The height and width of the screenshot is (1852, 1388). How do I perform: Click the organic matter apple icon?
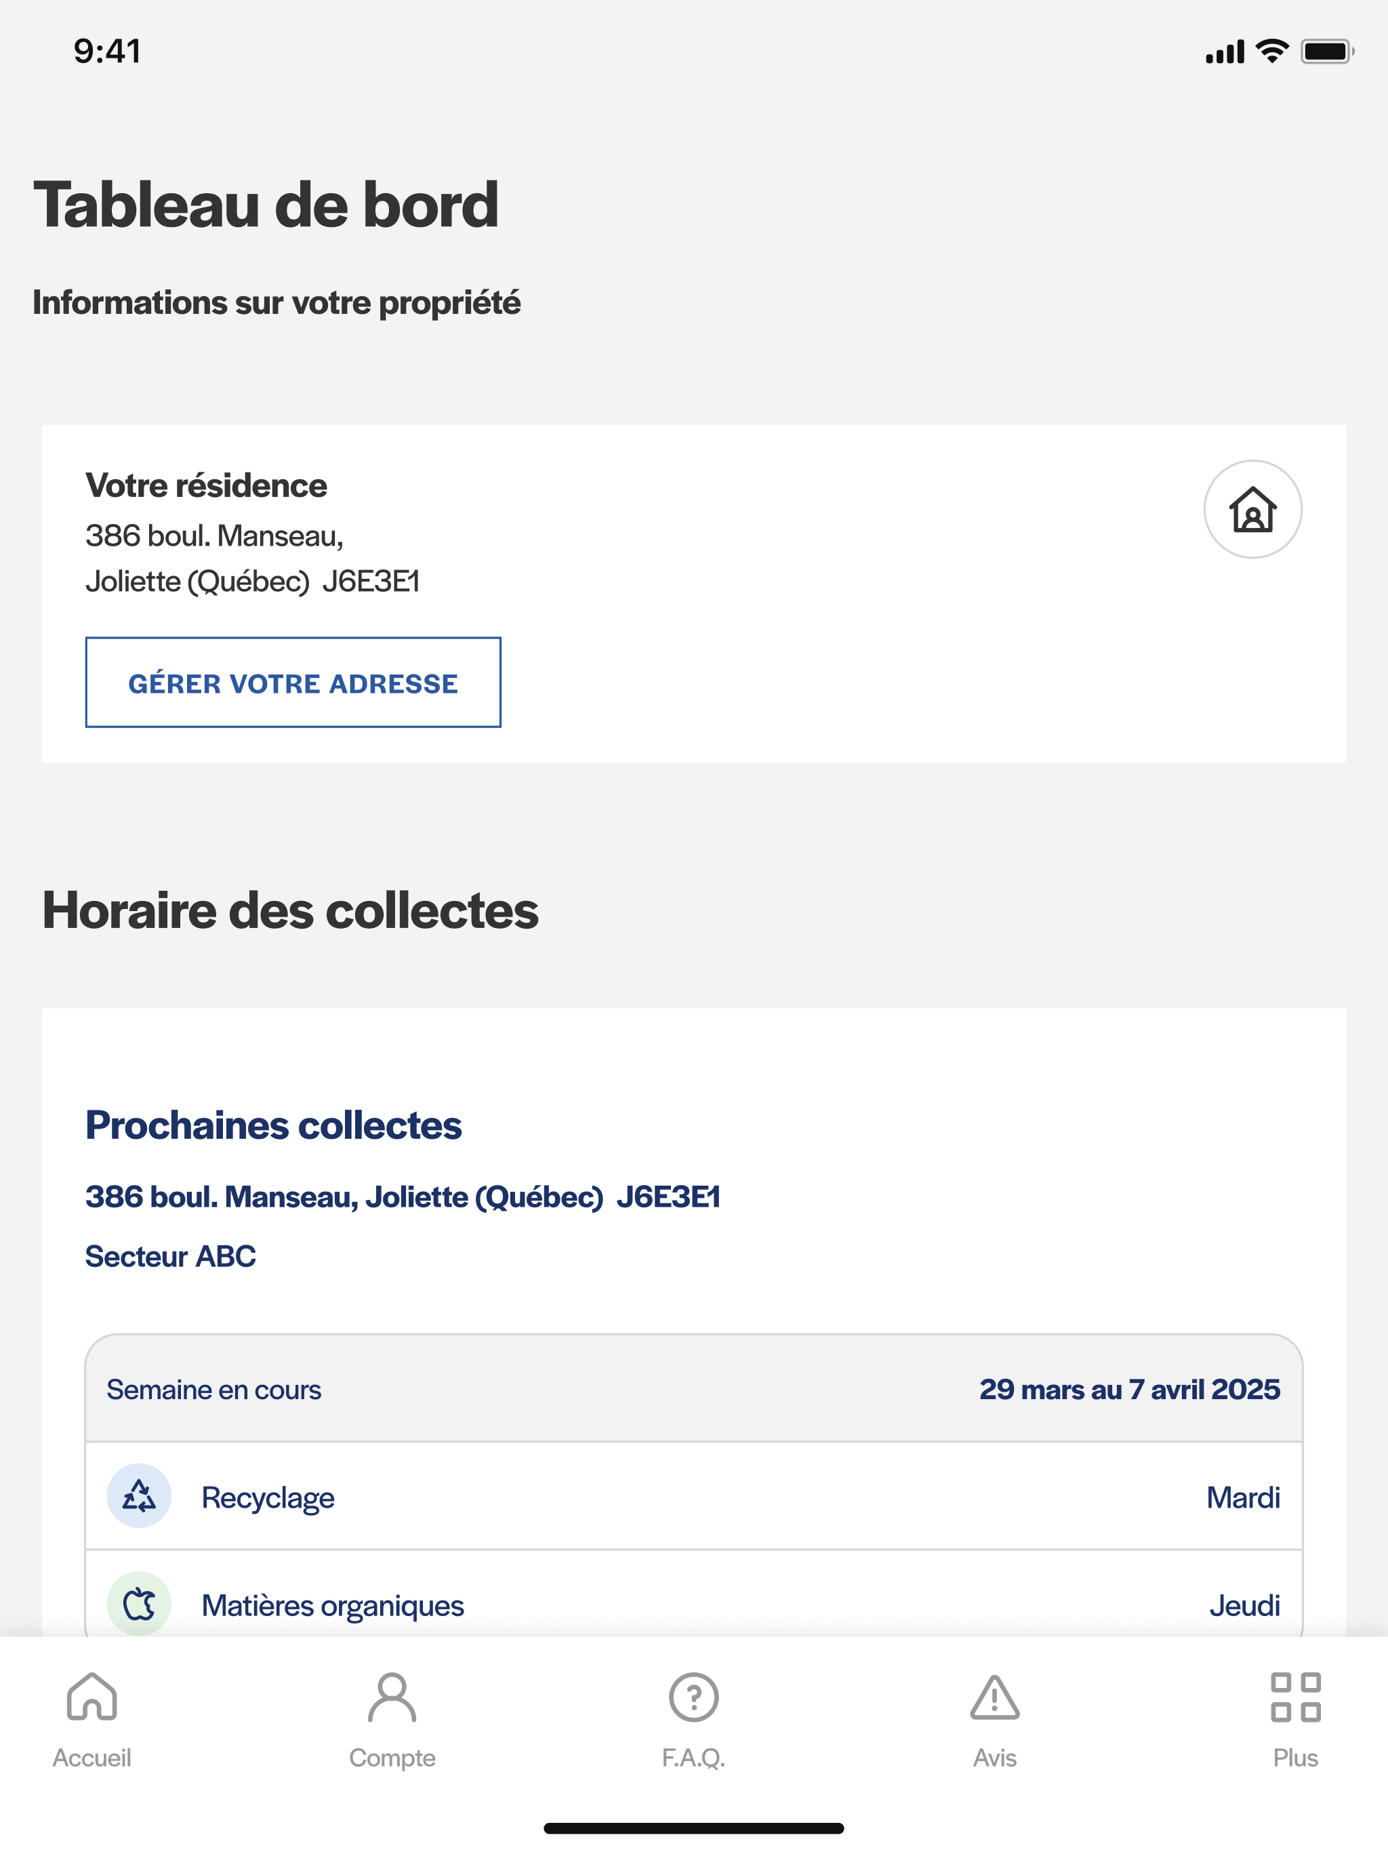coord(139,1603)
